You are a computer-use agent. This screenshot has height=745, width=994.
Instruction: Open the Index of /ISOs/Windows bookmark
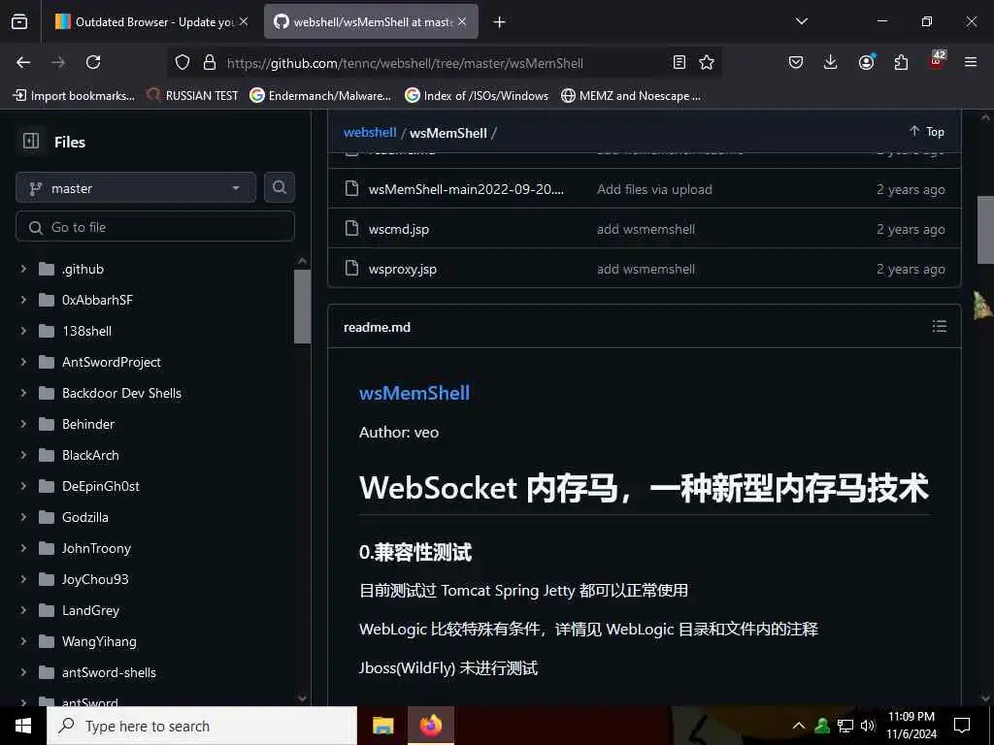(x=477, y=96)
